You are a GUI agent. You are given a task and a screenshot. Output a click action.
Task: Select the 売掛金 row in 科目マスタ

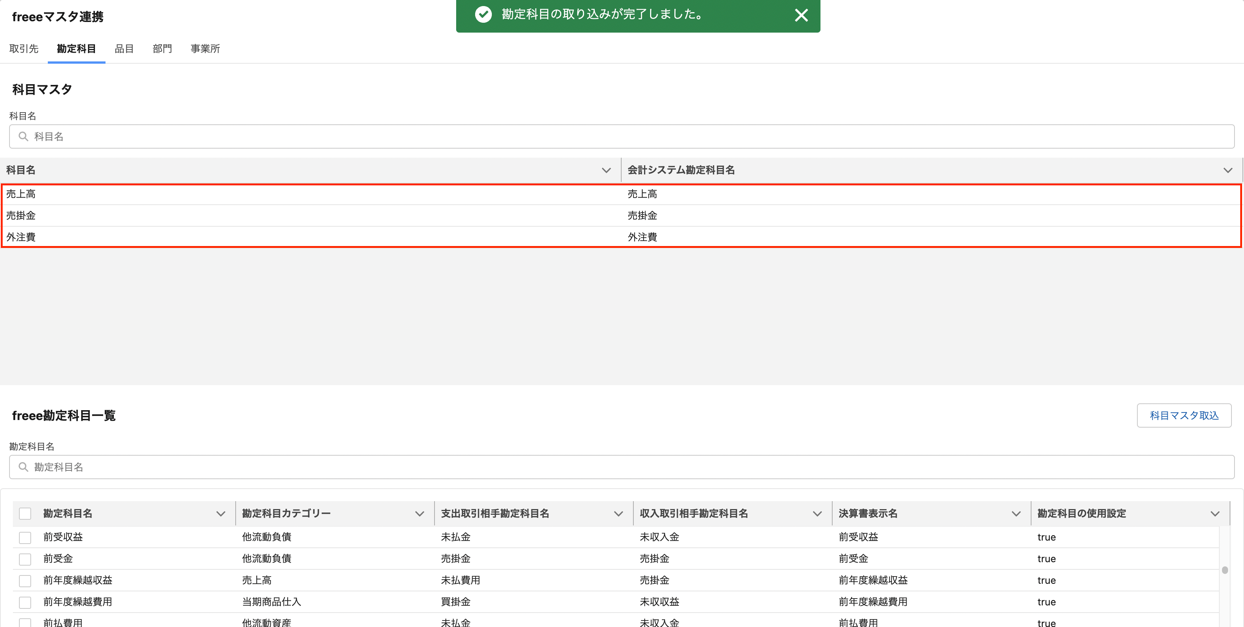[21, 216]
